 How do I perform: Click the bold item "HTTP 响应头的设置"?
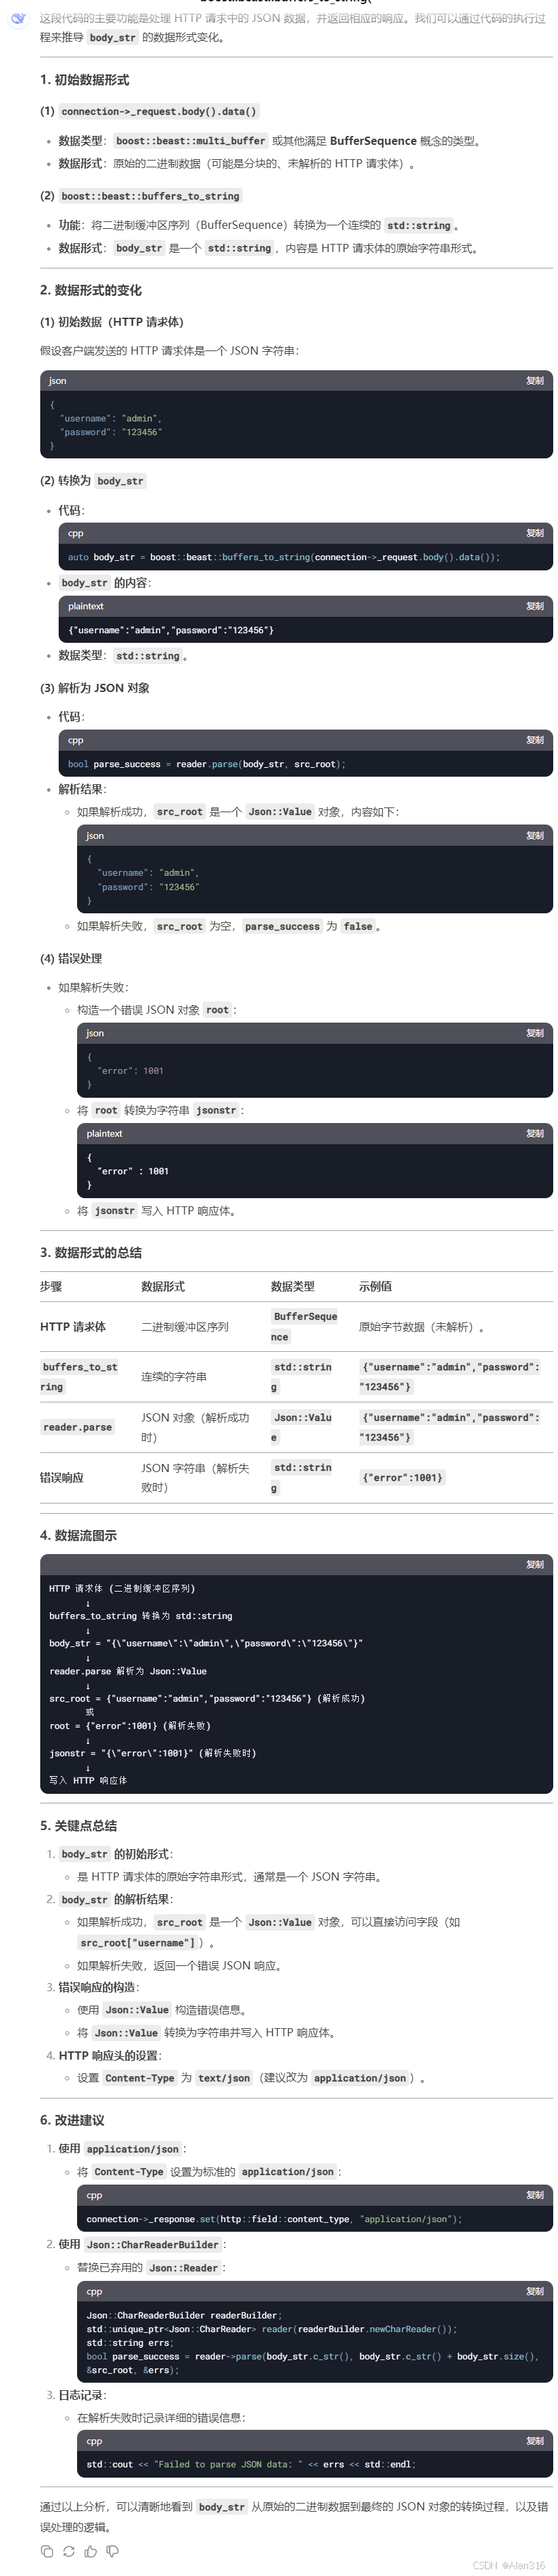(x=109, y=2055)
